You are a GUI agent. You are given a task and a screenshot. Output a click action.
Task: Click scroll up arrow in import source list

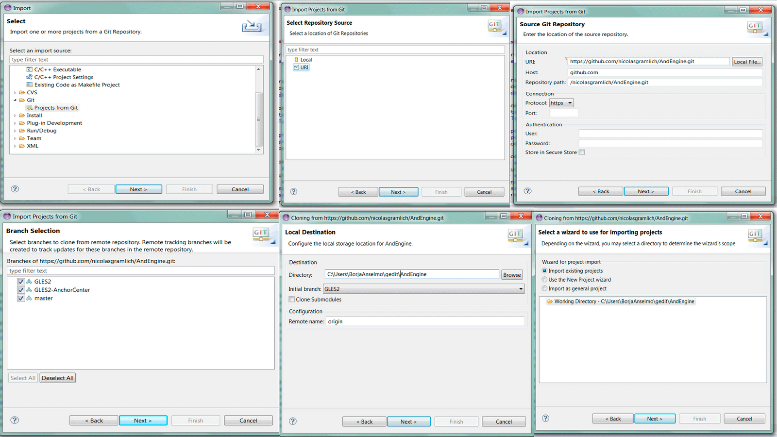pos(259,69)
